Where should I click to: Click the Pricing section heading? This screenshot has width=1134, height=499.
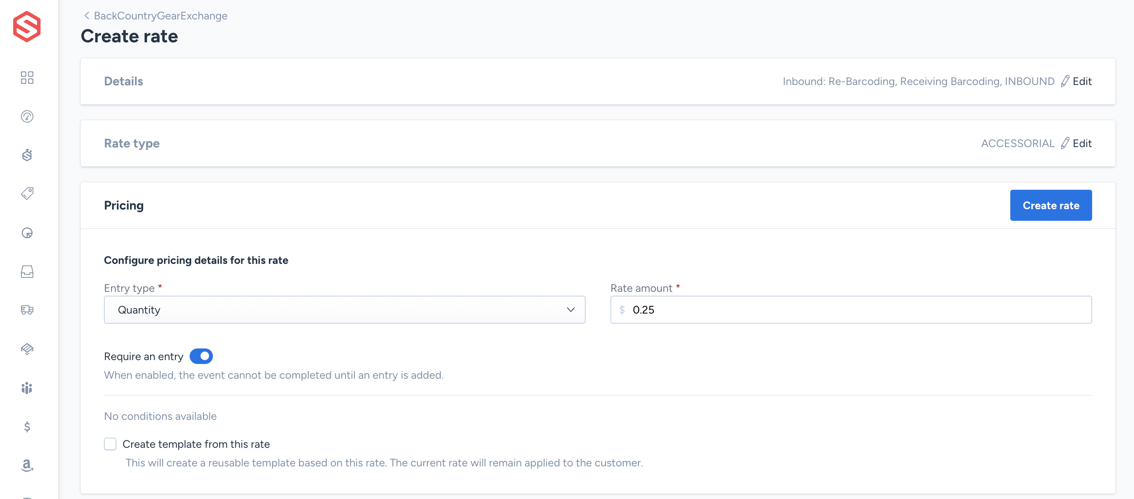pos(124,205)
